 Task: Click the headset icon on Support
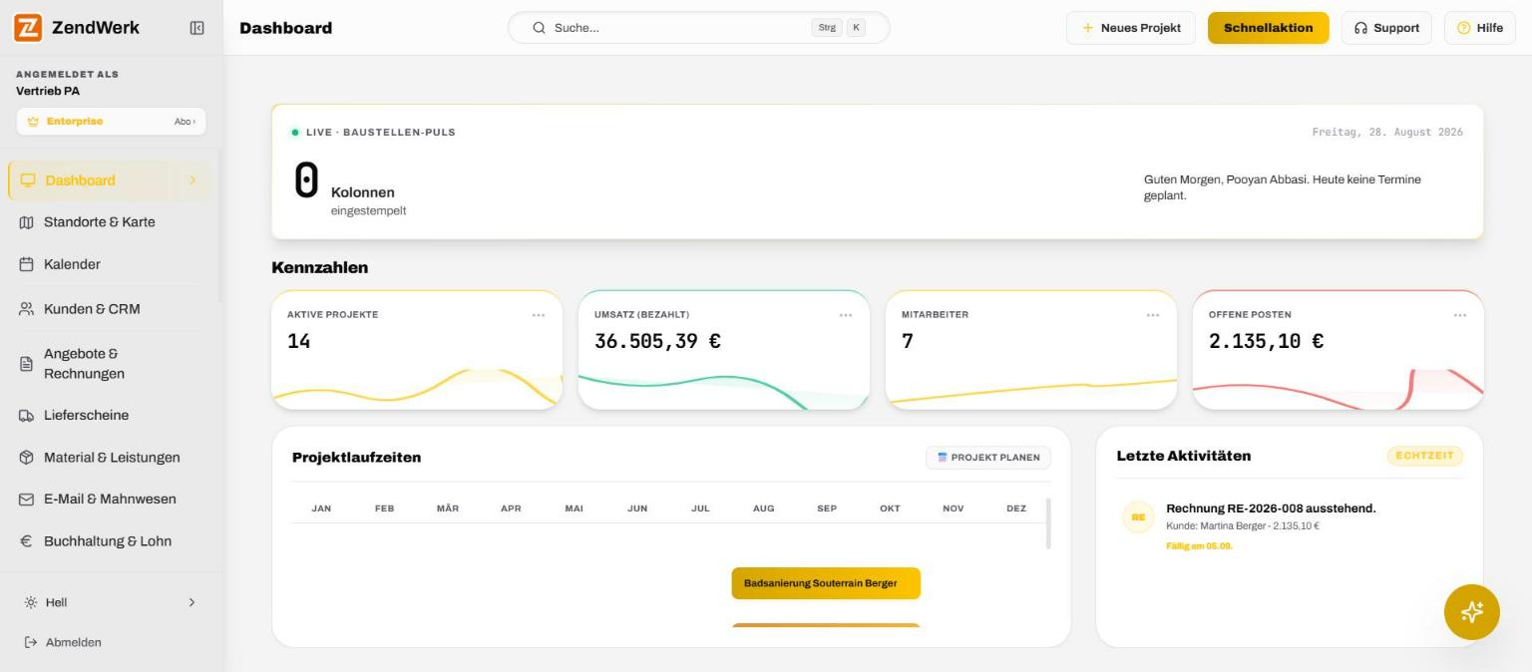point(1360,28)
